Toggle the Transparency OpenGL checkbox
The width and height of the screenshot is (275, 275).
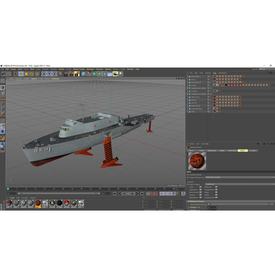pos(216,190)
